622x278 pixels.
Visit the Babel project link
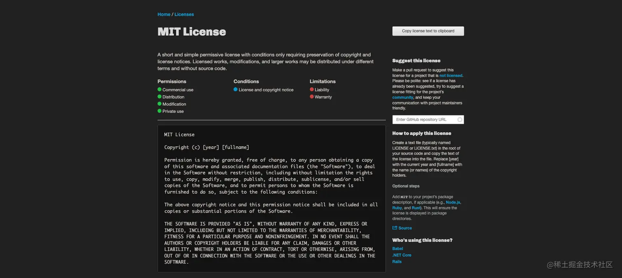[397, 249]
